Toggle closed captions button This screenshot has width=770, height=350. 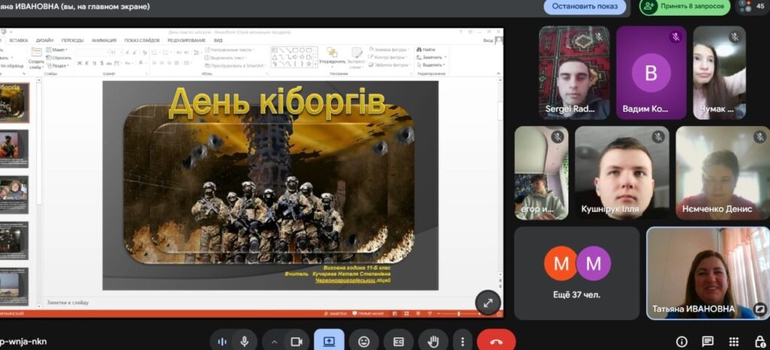pyautogui.click(x=399, y=341)
